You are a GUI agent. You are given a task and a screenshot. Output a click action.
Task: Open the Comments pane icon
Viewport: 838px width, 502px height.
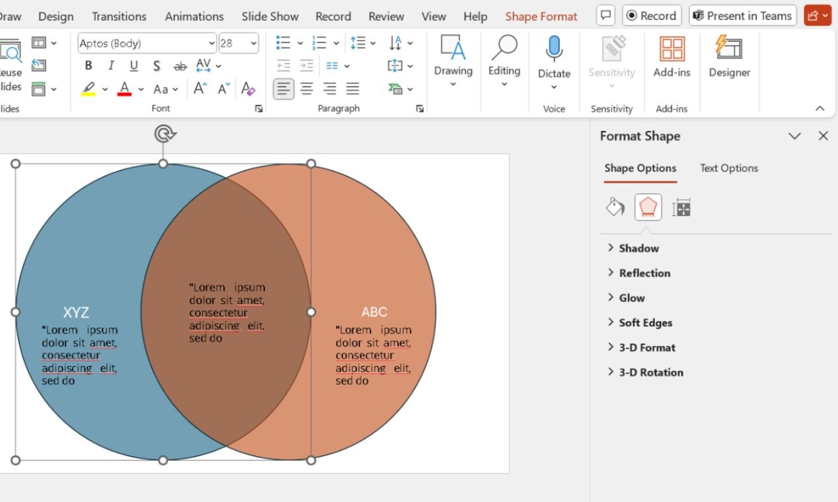605,16
